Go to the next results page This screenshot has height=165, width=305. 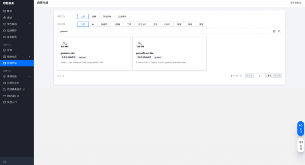275,76
